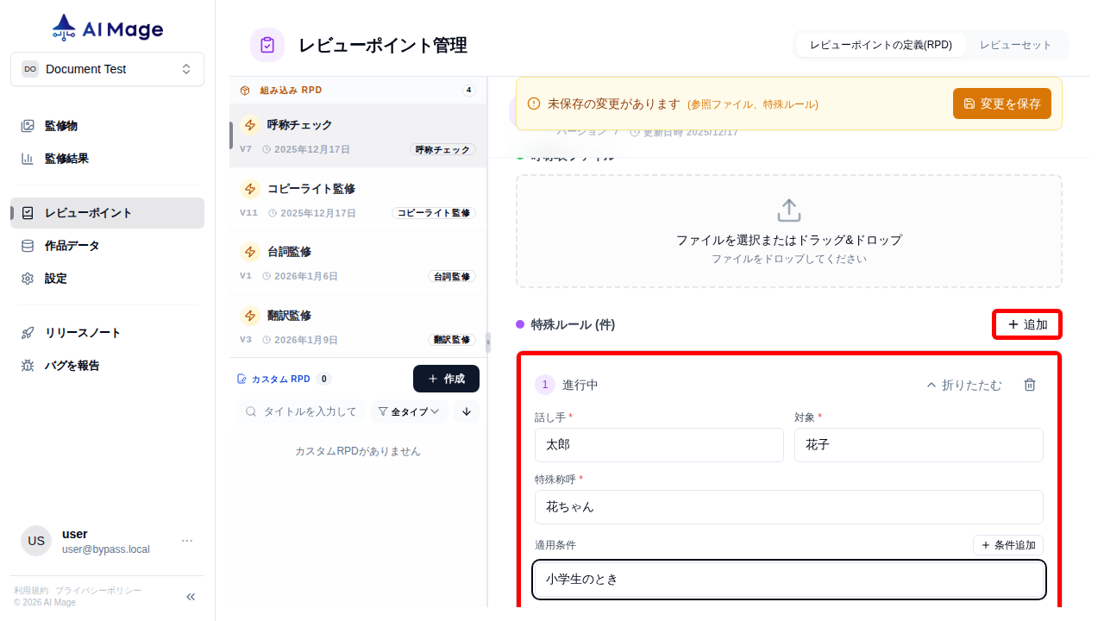Open the 全タイプ filter dropdown
This screenshot has height=621, width=1104.
pos(409,411)
